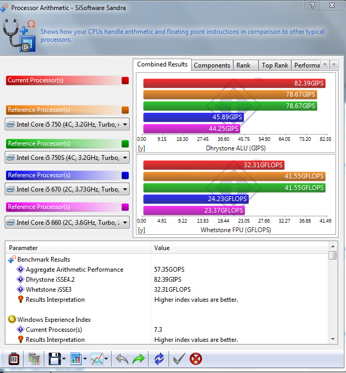The width and height of the screenshot is (346, 373).
Task: Click the help question mark button
Action: pos(312,5)
